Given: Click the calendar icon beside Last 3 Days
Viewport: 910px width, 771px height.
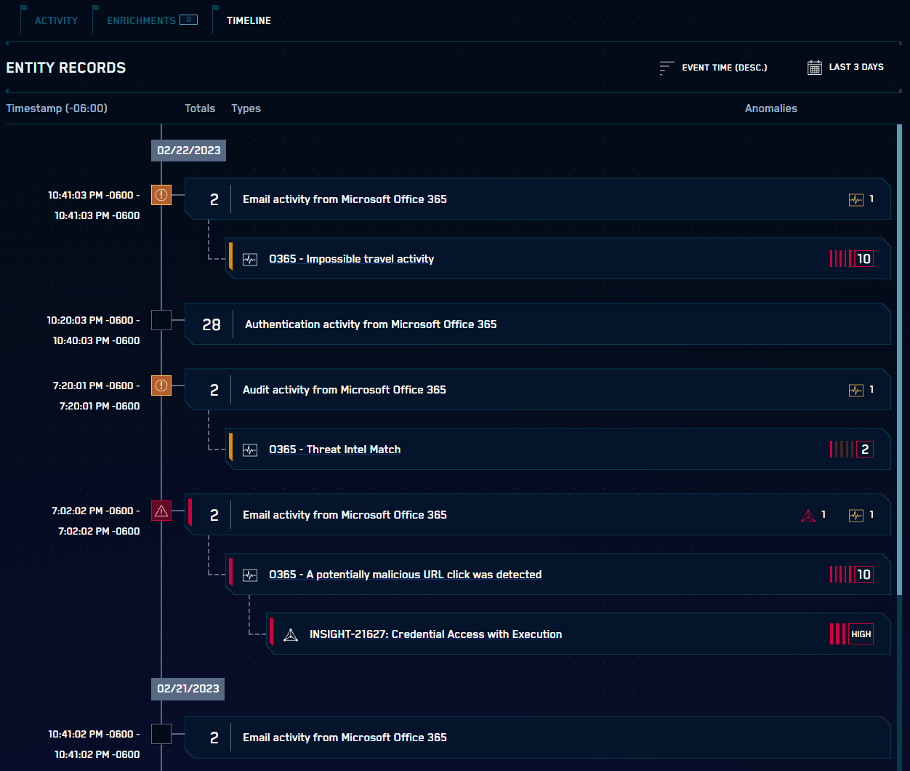Looking at the screenshot, I should coord(816,66).
